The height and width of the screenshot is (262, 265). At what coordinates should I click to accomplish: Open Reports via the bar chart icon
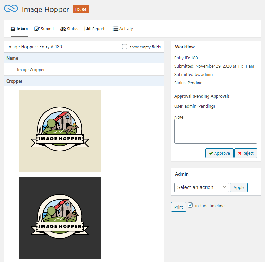coord(87,29)
